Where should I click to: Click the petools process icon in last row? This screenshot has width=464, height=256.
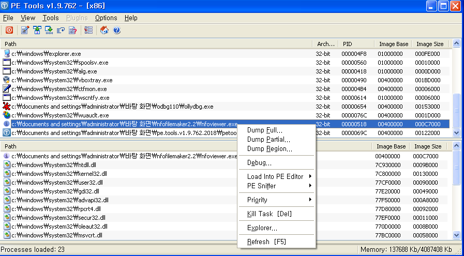click(x=7, y=132)
